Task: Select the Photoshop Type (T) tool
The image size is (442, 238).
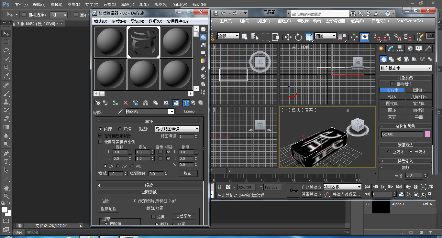Action: (x=6, y=162)
